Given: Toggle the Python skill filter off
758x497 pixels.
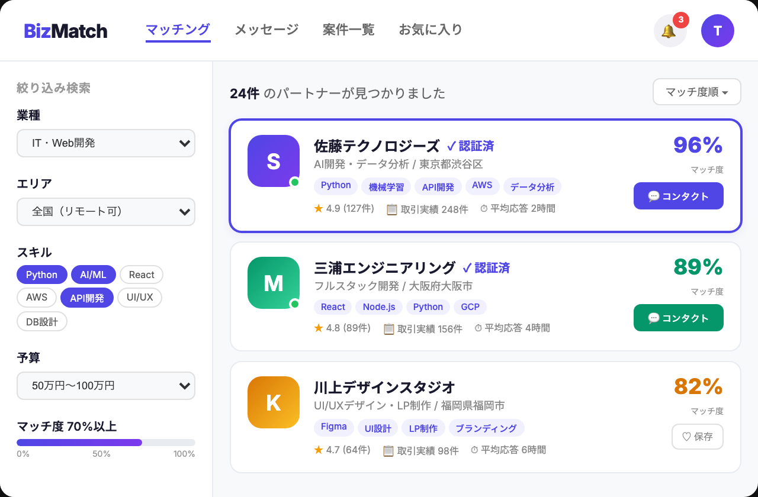Looking at the screenshot, I should click(x=41, y=274).
